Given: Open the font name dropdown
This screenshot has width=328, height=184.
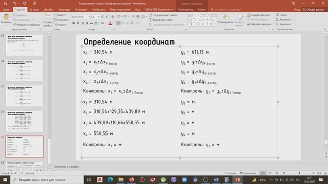Looking at the screenshot, I should tap(89, 17).
